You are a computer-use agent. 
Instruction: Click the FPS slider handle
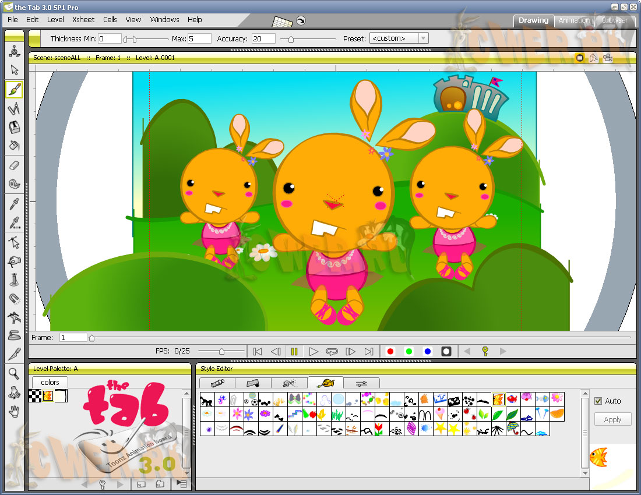click(221, 351)
